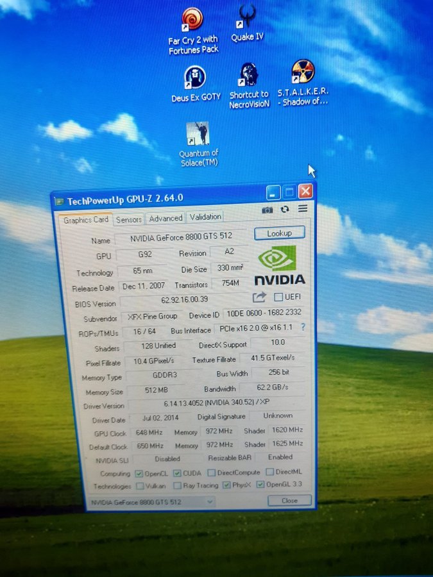Click the BIOS Version field 62.92.16.00.39
This screenshot has width=433, height=577.
(184, 299)
